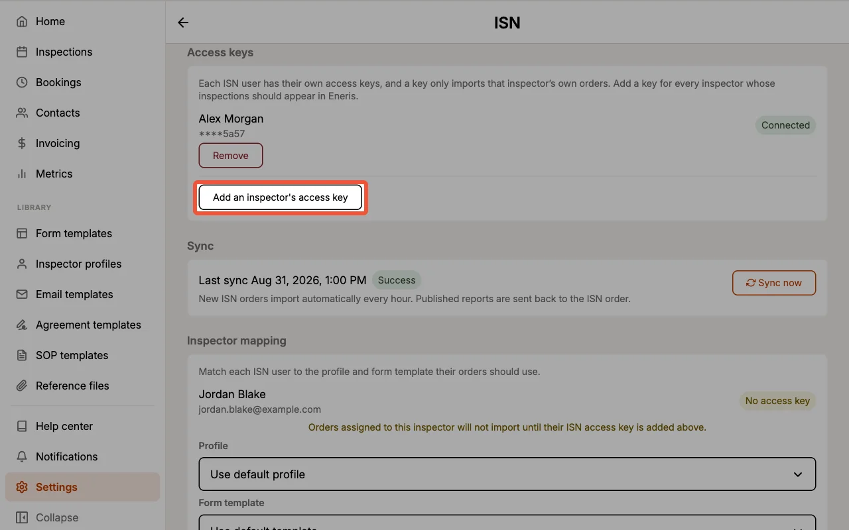Click the Email templates envelope icon
This screenshot has height=530, width=849.
coord(22,294)
